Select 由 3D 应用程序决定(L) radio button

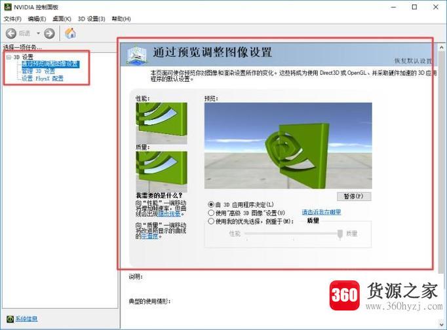[211, 204]
